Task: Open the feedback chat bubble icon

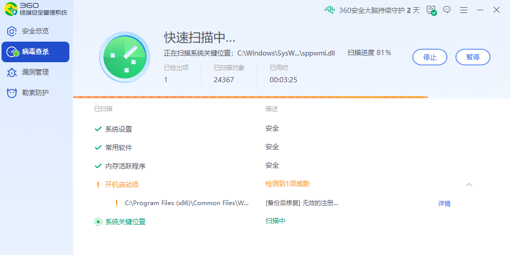Action: tap(447, 10)
